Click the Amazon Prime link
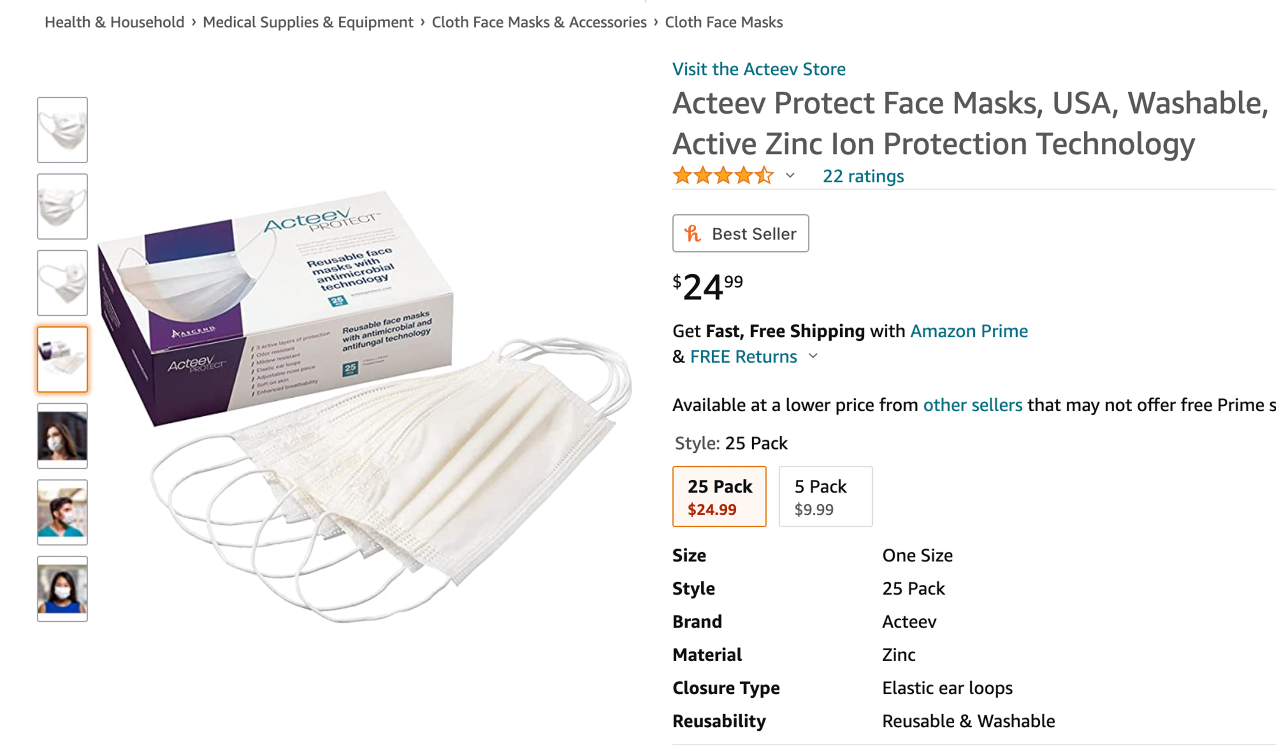Screen dimensions: 1276x752 point(969,331)
